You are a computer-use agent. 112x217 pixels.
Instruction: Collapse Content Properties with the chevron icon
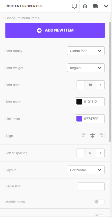[x=106, y=6]
